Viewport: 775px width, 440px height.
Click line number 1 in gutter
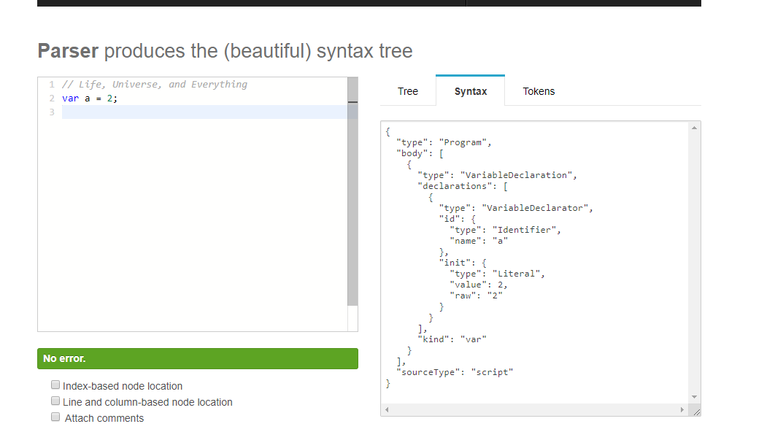52,85
